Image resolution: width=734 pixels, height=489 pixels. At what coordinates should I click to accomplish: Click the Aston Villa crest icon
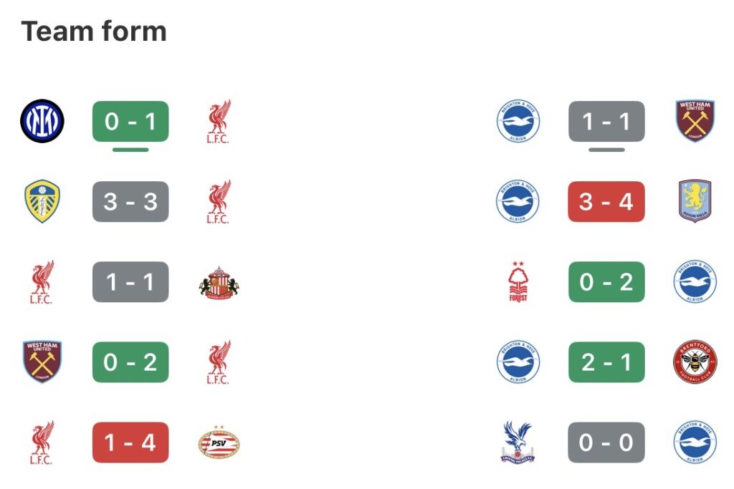click(x=694, y=201)
